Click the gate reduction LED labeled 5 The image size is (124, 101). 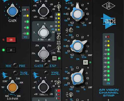click(59, 15)
